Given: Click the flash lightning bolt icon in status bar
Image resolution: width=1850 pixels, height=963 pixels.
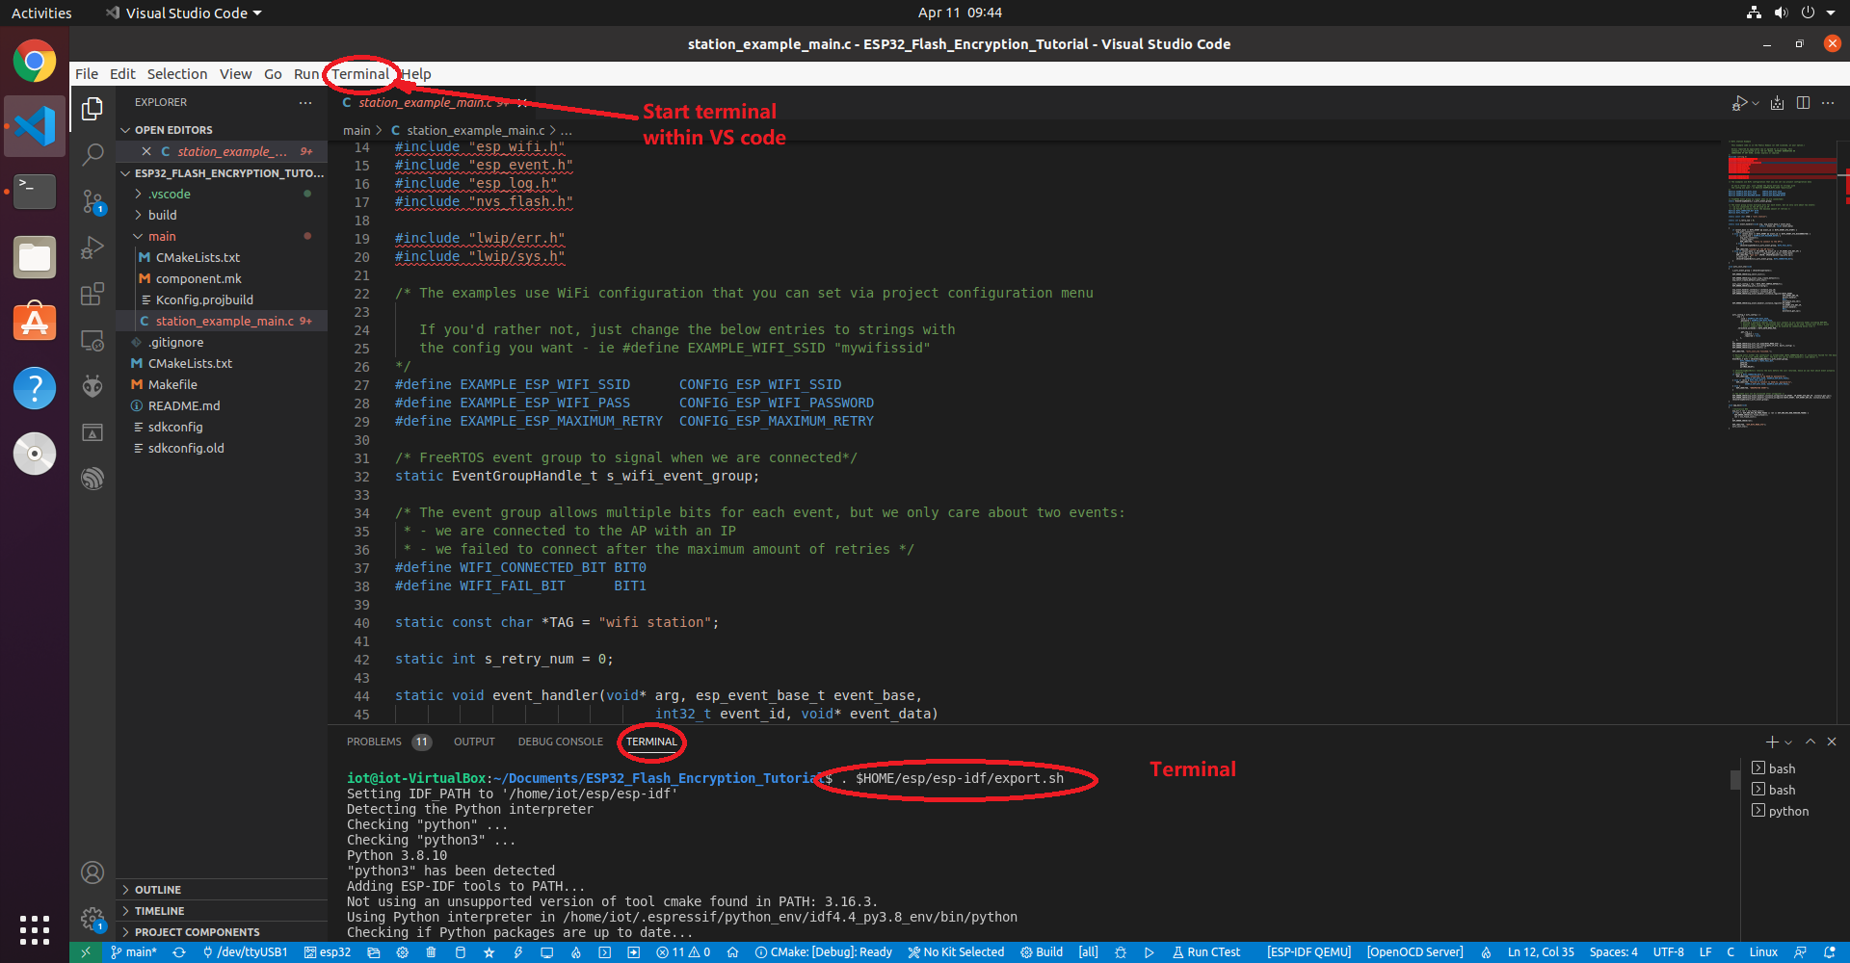Looking at the screenshot, I should (x=517, y=952).
